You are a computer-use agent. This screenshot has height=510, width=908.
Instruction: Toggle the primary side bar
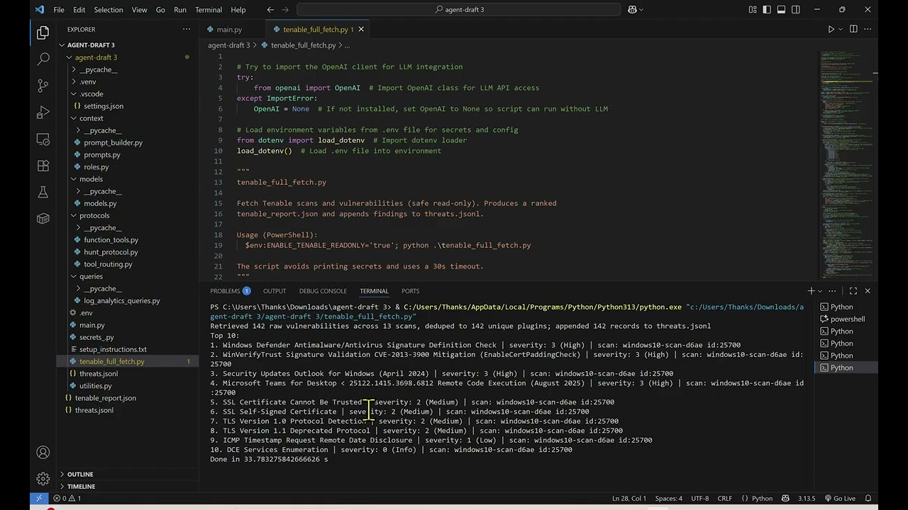coord(767,10)
